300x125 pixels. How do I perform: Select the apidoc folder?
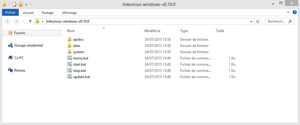click(x=78, y=40)
